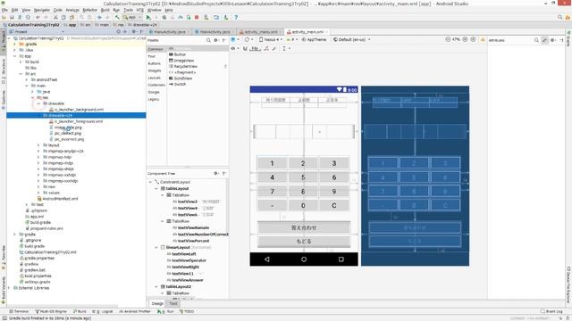572x321 pixels.
Task: Click the app breadcrumb in navigation bar
Action: 72,25
